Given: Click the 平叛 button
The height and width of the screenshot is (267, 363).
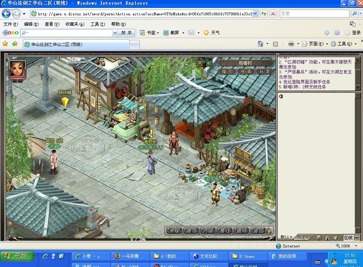Looking at the screenshot, I should [x=174, y=231].
